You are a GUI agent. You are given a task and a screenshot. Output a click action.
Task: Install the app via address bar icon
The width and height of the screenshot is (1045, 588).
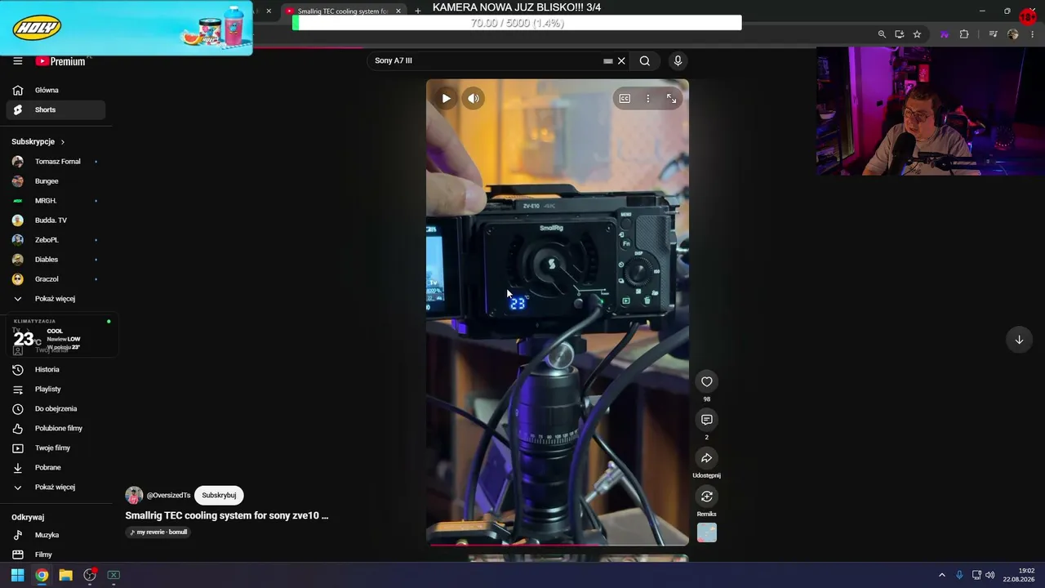899,34
